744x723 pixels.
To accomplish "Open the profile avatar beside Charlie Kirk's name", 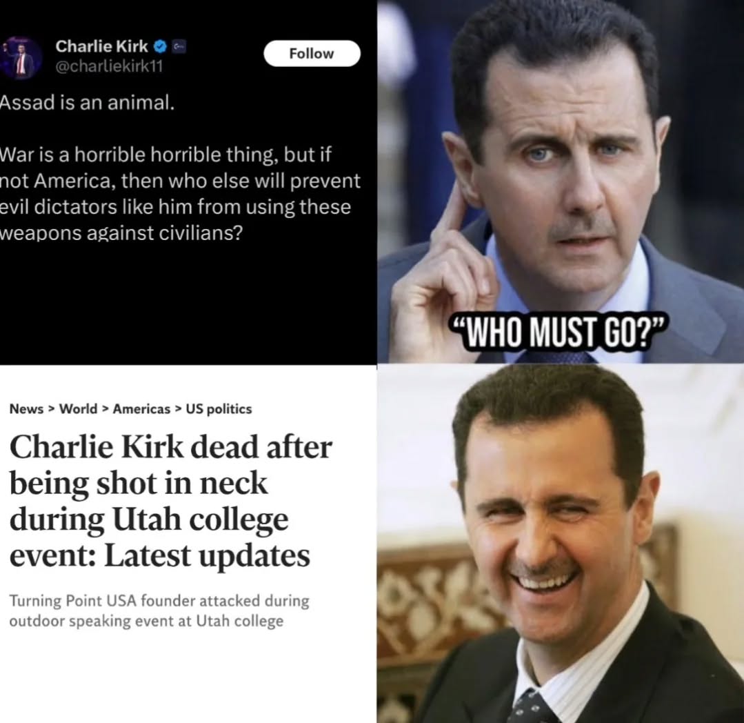I will [21, 58].
